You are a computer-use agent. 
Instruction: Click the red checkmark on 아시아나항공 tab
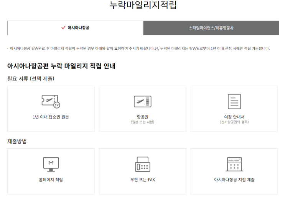tap(63, 28)
